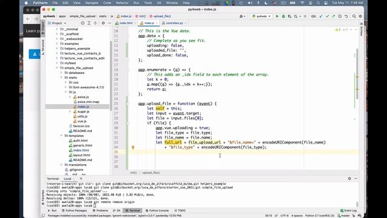Open the Run tool window
This screenshot has width=387, height=218.
tap(53, 211)
